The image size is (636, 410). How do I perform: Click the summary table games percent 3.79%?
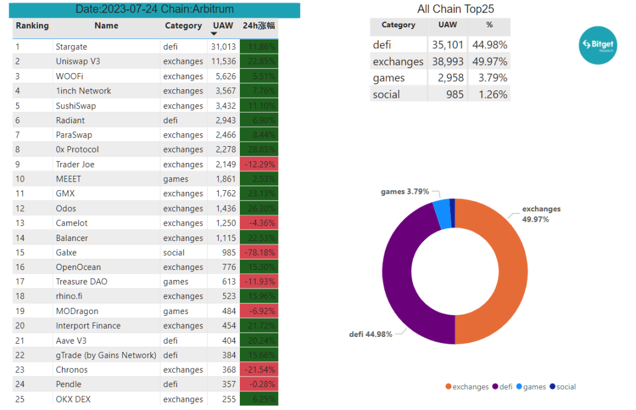[x=493, y=78]
